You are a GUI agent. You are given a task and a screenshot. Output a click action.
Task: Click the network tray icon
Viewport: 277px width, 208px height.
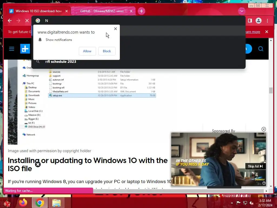245,203
